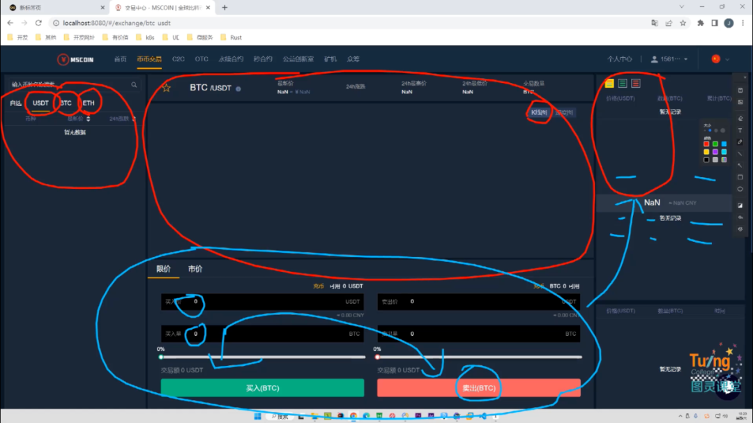Pick the yellow color swatch
Image resolution: width=753 pixels, height=423 pixels.
click(706, 152)
